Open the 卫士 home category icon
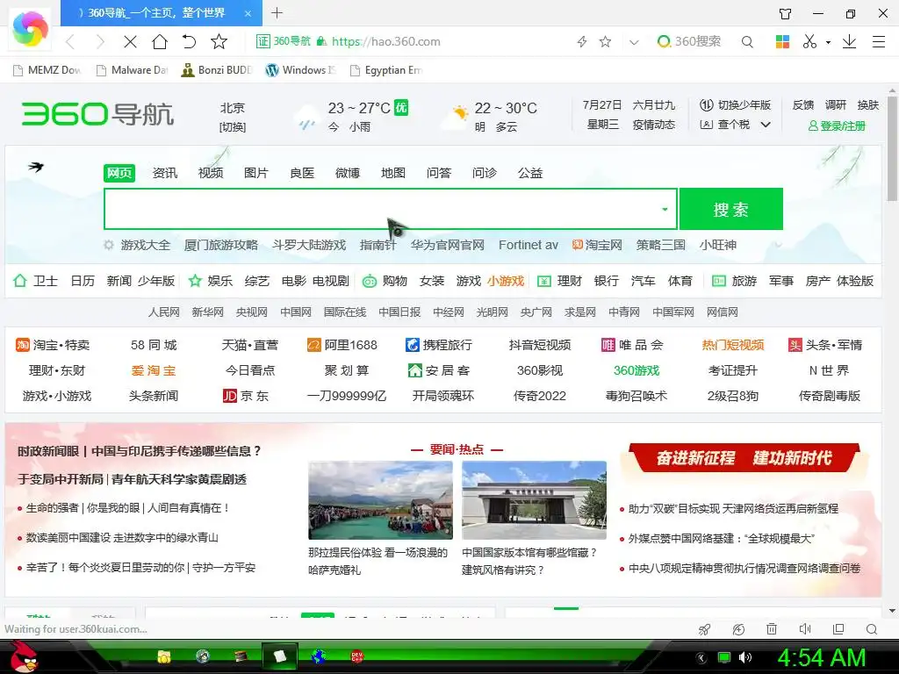Screen dimensions: 899x674 (x=20, y=281)
